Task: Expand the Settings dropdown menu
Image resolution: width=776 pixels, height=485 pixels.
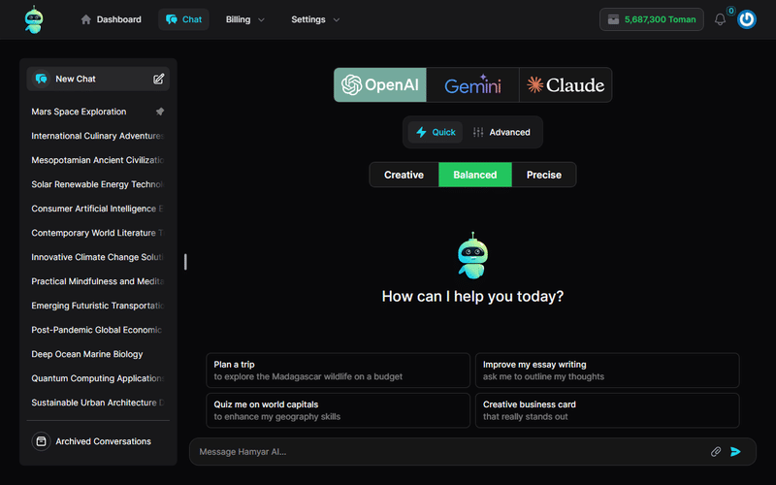Action: [315, 19]
